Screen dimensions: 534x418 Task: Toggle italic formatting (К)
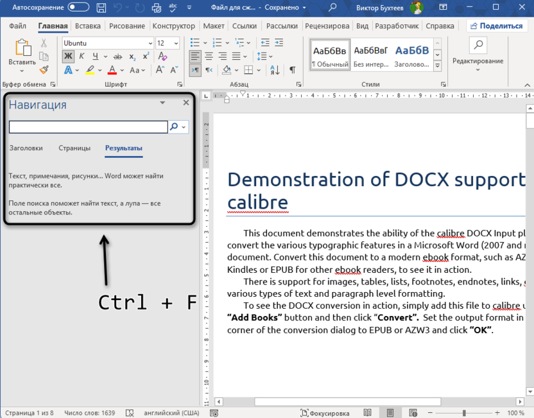click(x=82, y=57)
